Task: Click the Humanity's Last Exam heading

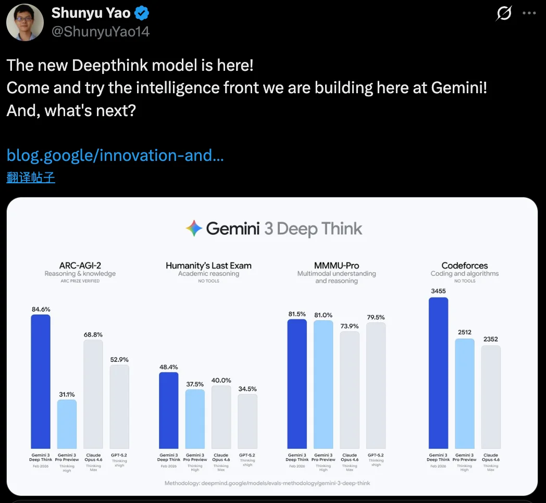Action: [208, 265]
